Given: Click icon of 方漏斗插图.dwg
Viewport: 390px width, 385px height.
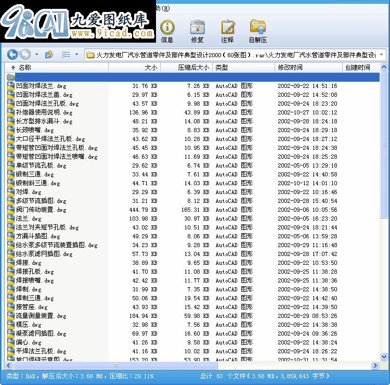Looking at the screenshot, I should coord(11,236).
